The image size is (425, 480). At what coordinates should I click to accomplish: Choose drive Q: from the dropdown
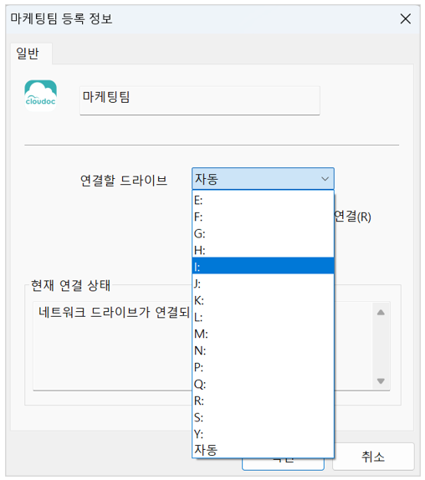pos(263,384)
